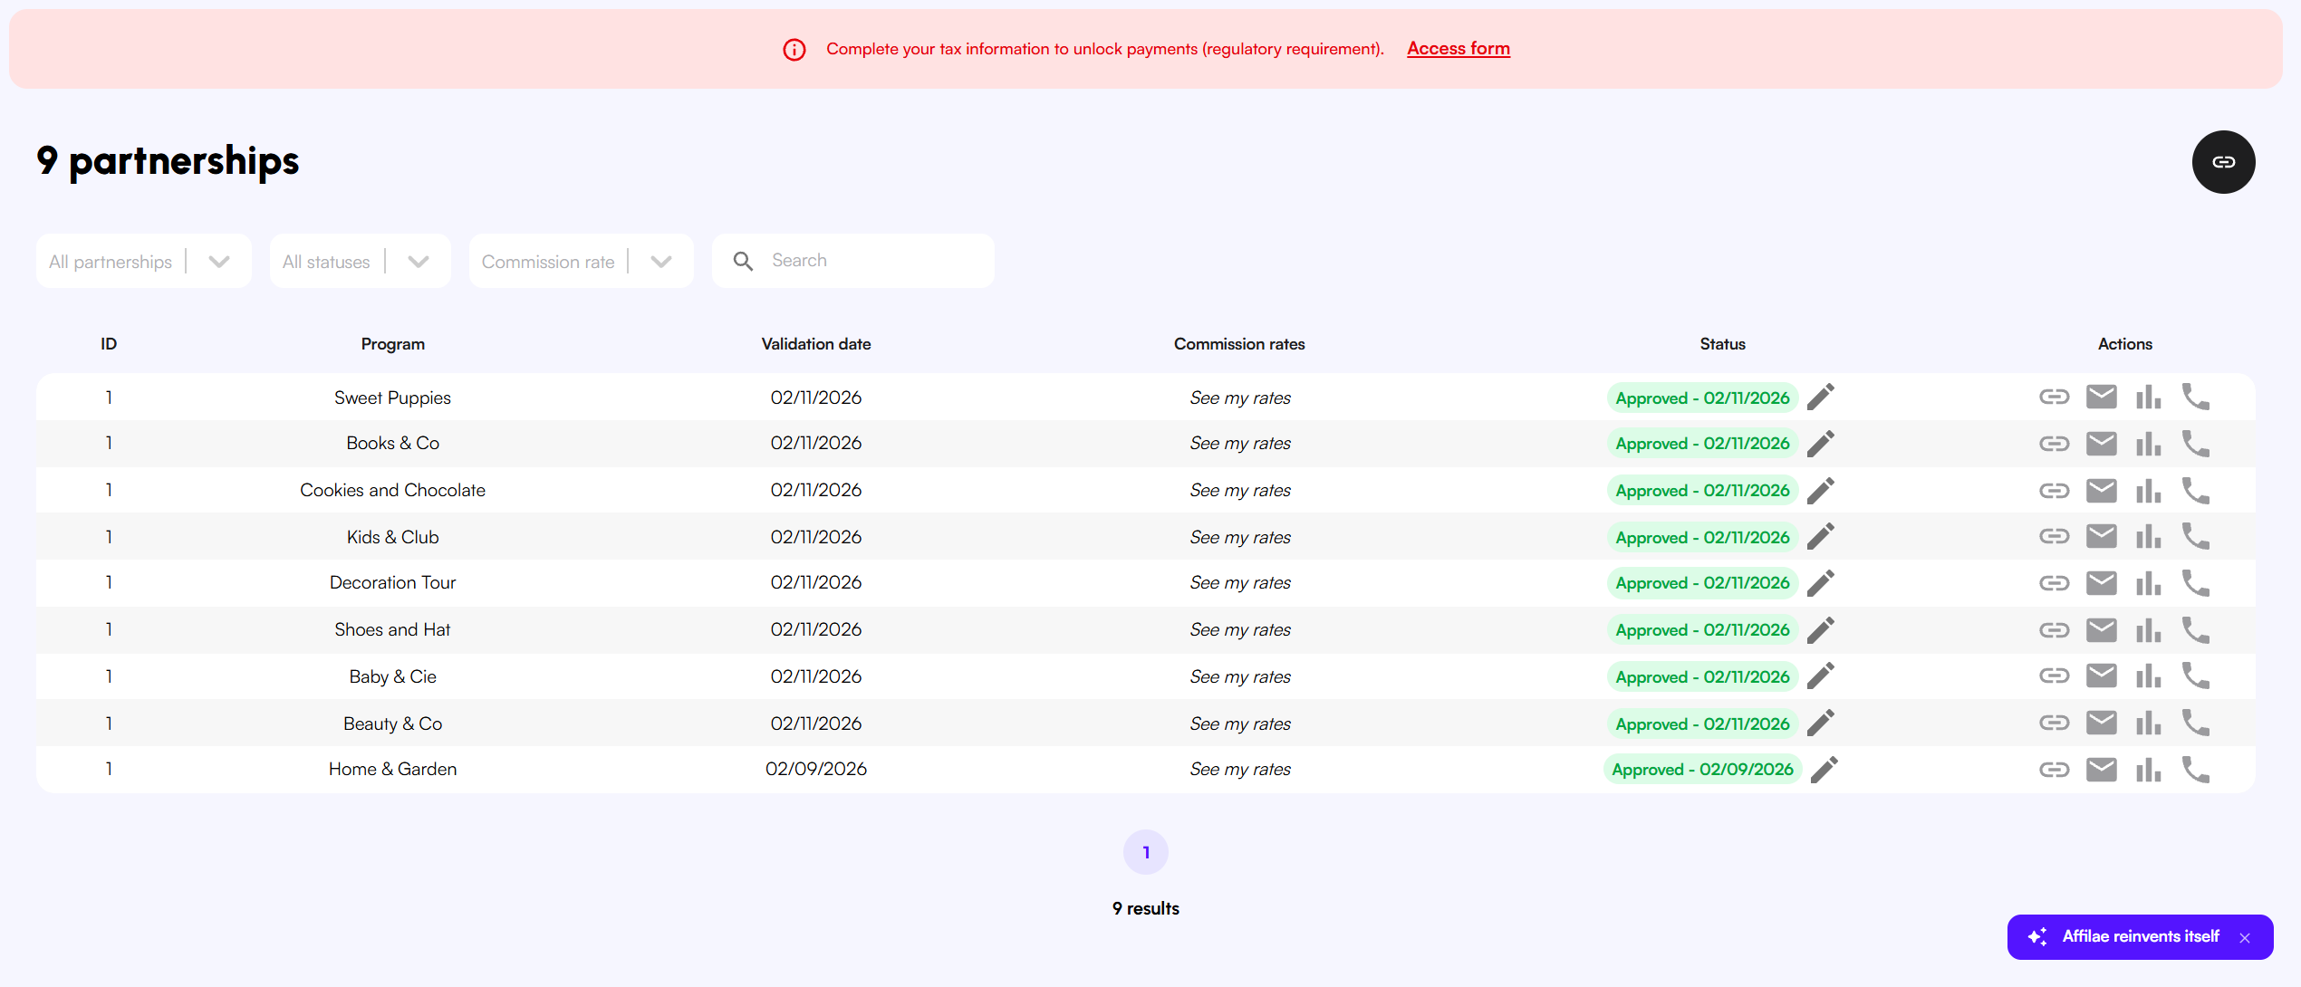
Task: Click phone icon for Cookies and Chocolate
Action: 2195,491
